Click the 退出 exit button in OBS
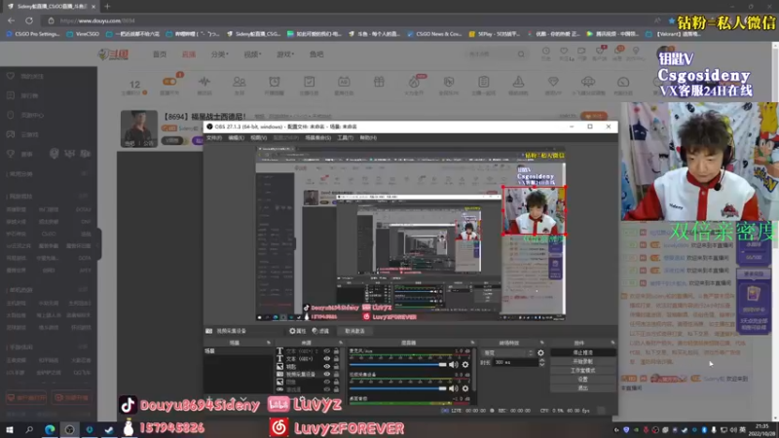Viewport: 779px width, 438px height. pos(582,387)
